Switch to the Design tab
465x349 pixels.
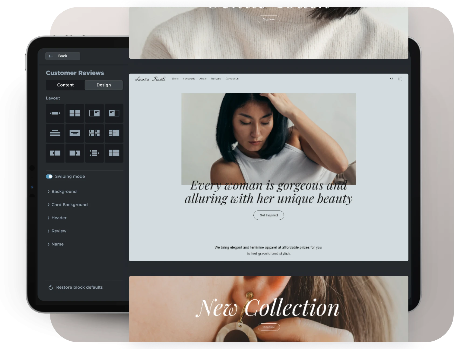104,85
